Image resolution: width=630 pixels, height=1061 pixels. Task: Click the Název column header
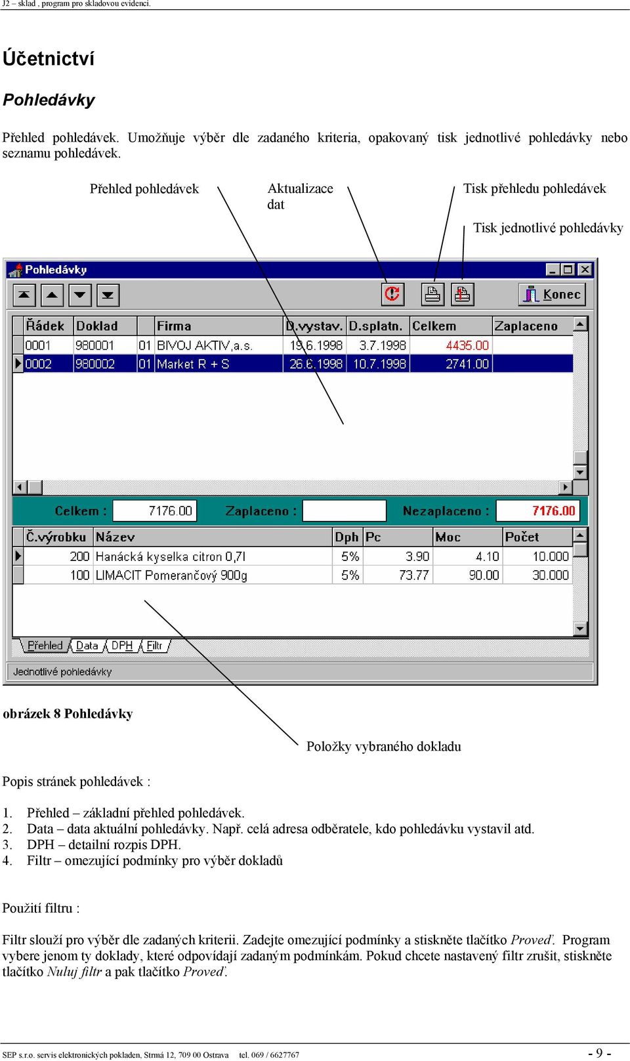213,537
